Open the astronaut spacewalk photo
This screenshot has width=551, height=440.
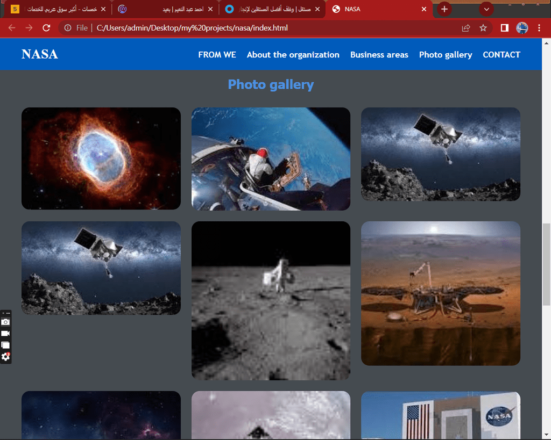271,159
